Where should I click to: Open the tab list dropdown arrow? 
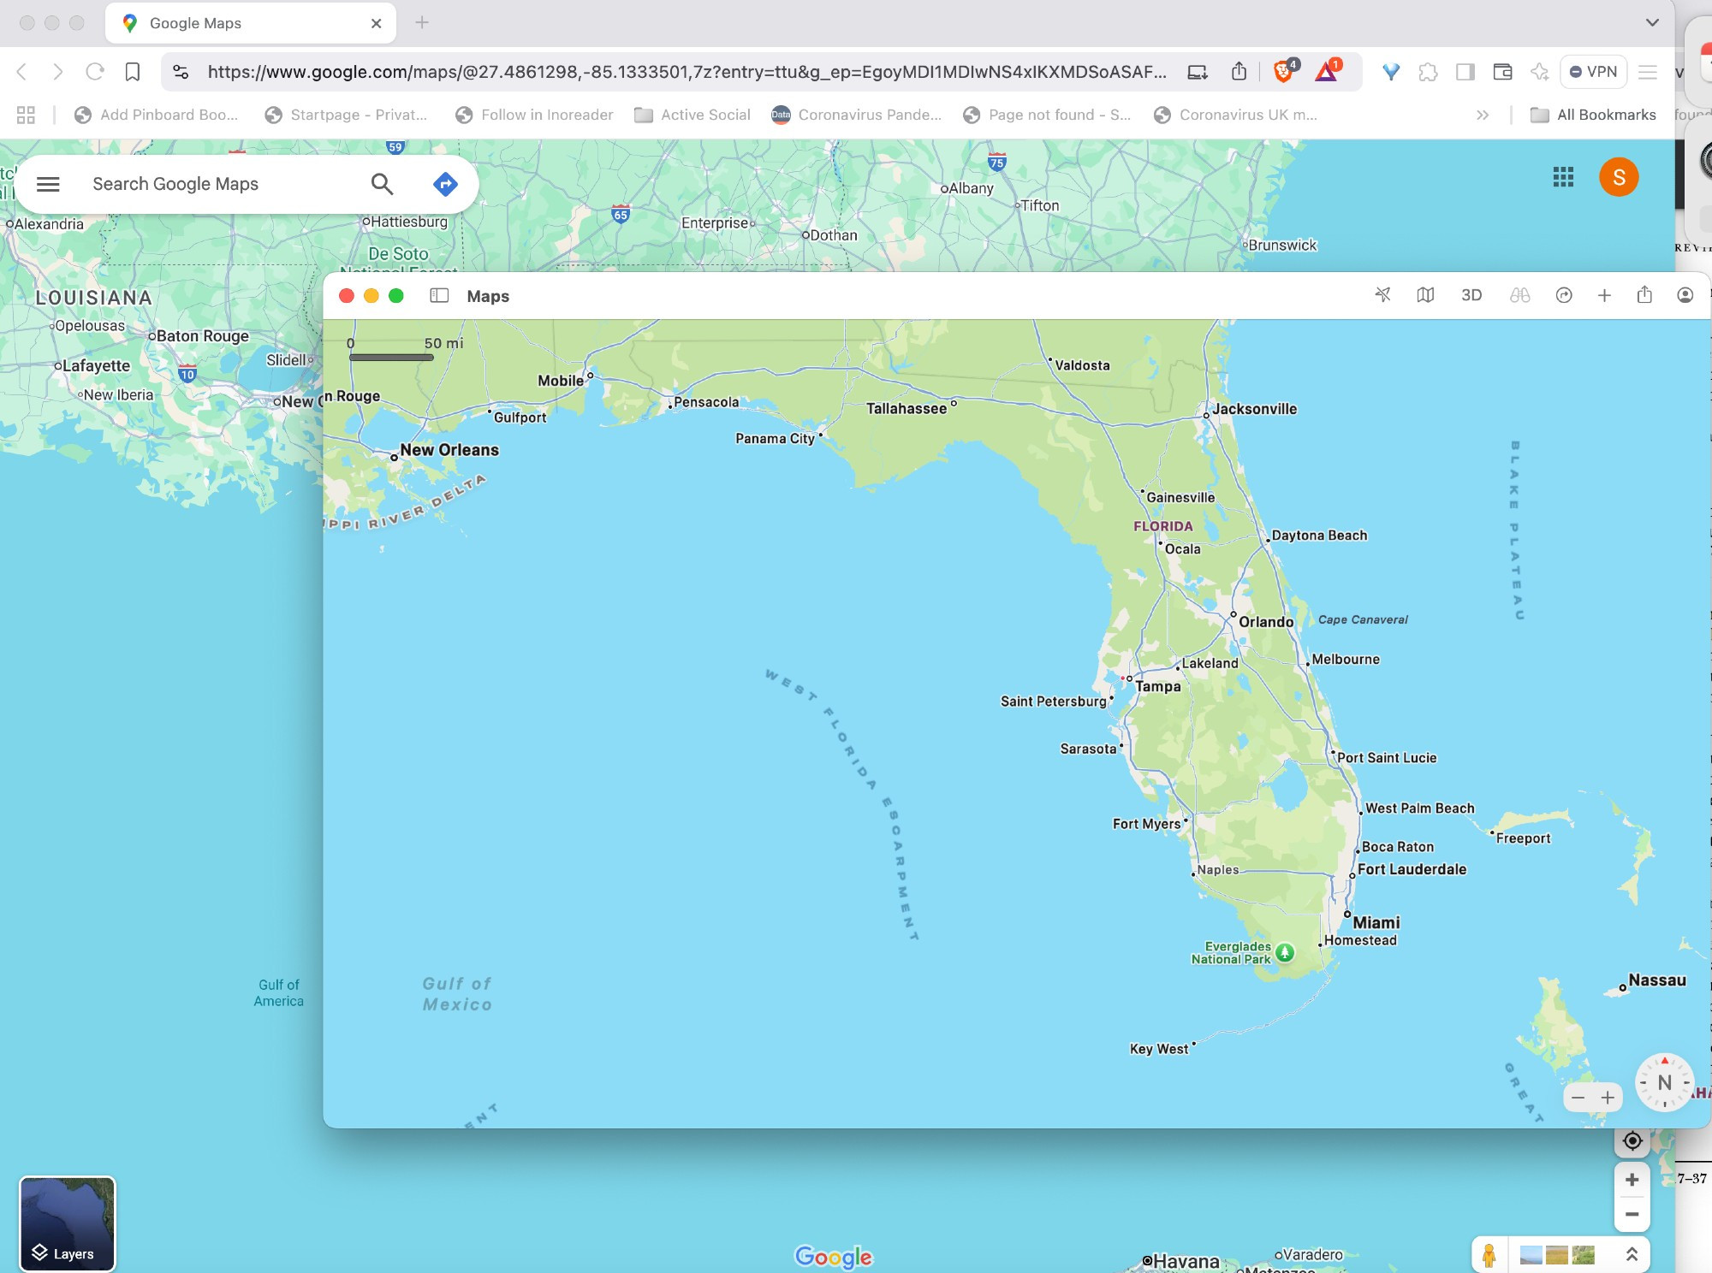(1652, 23)
